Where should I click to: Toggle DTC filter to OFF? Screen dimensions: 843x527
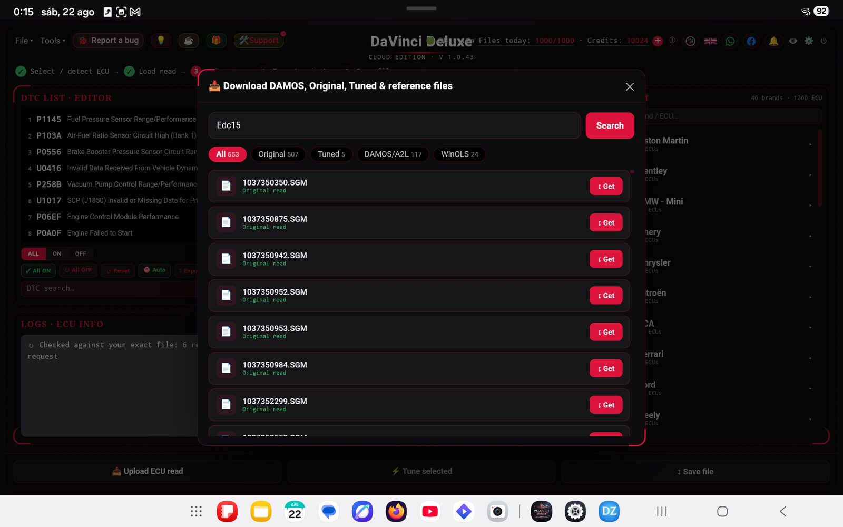(x=81, y=253)
